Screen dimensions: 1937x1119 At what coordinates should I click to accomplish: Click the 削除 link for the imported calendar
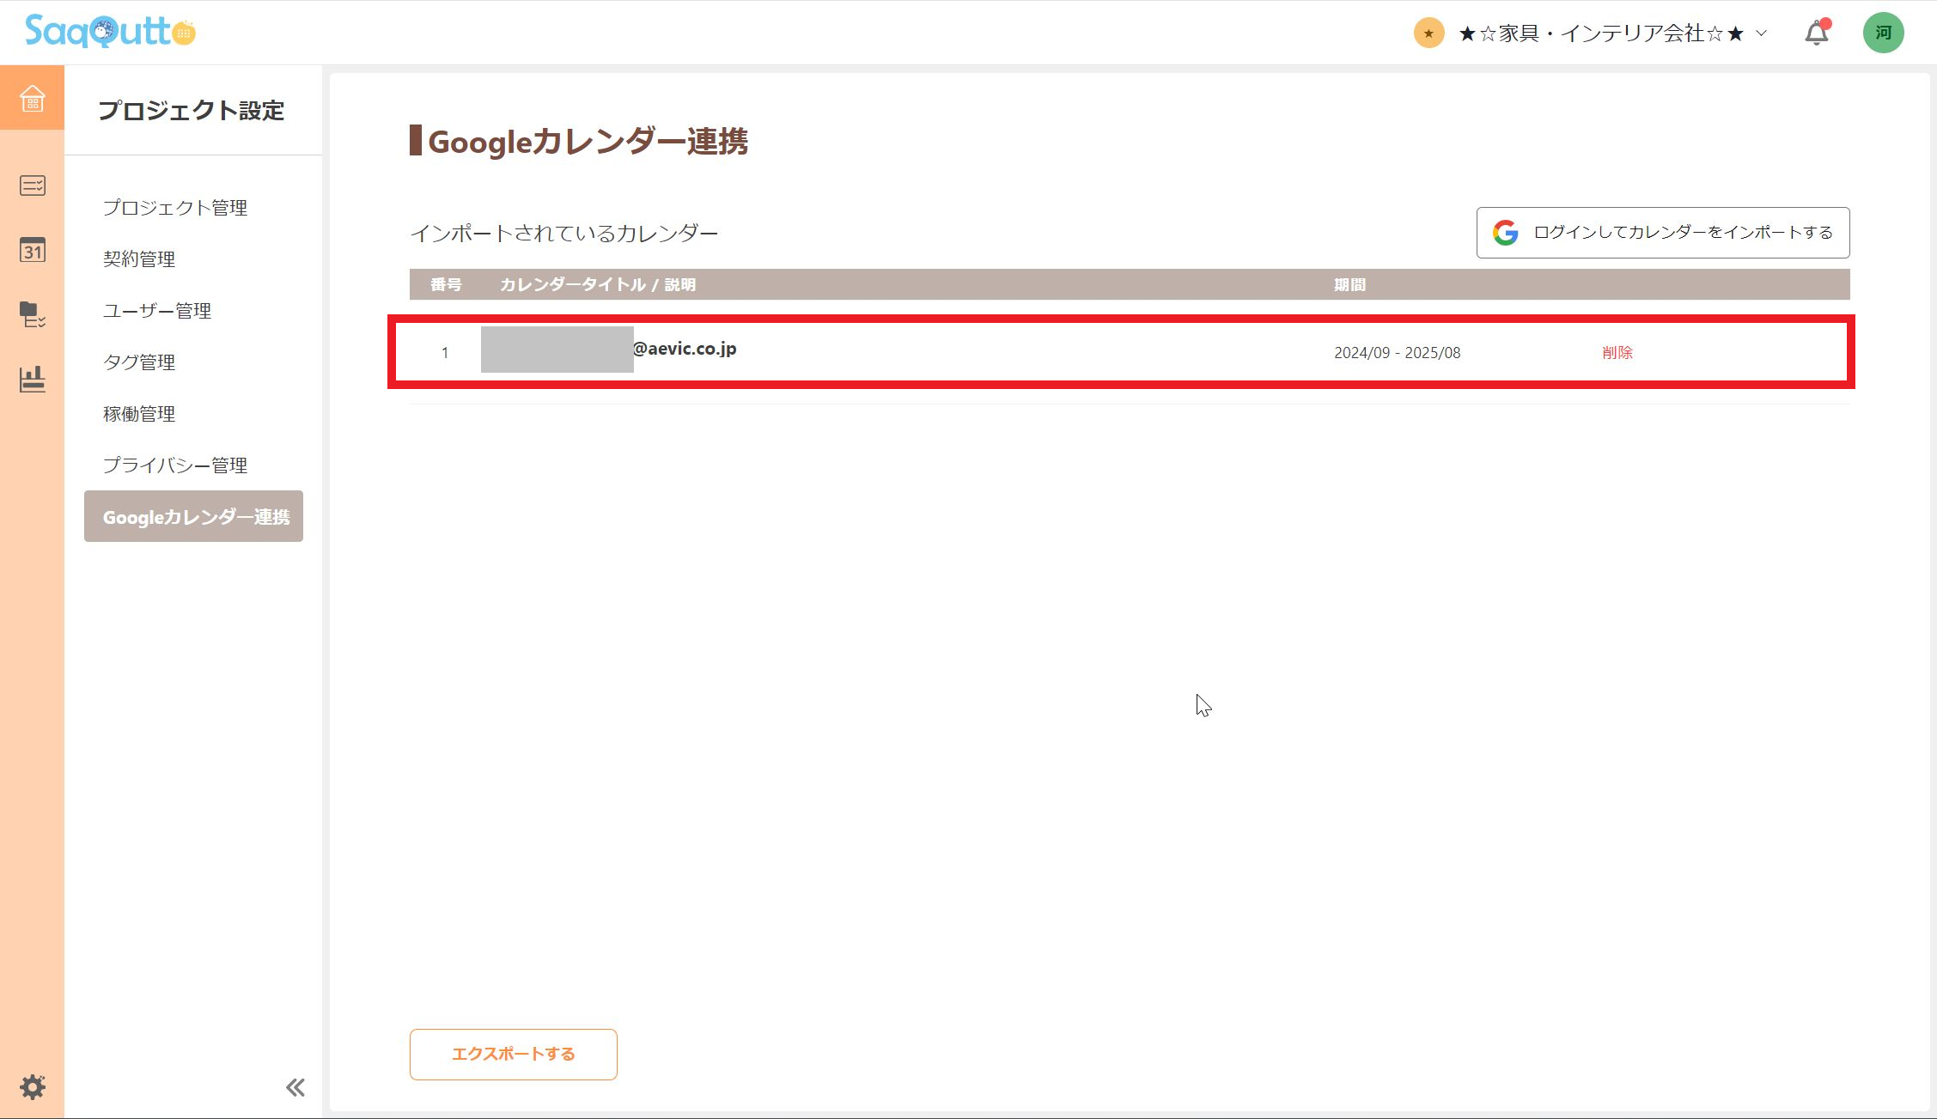point(1617,352)
